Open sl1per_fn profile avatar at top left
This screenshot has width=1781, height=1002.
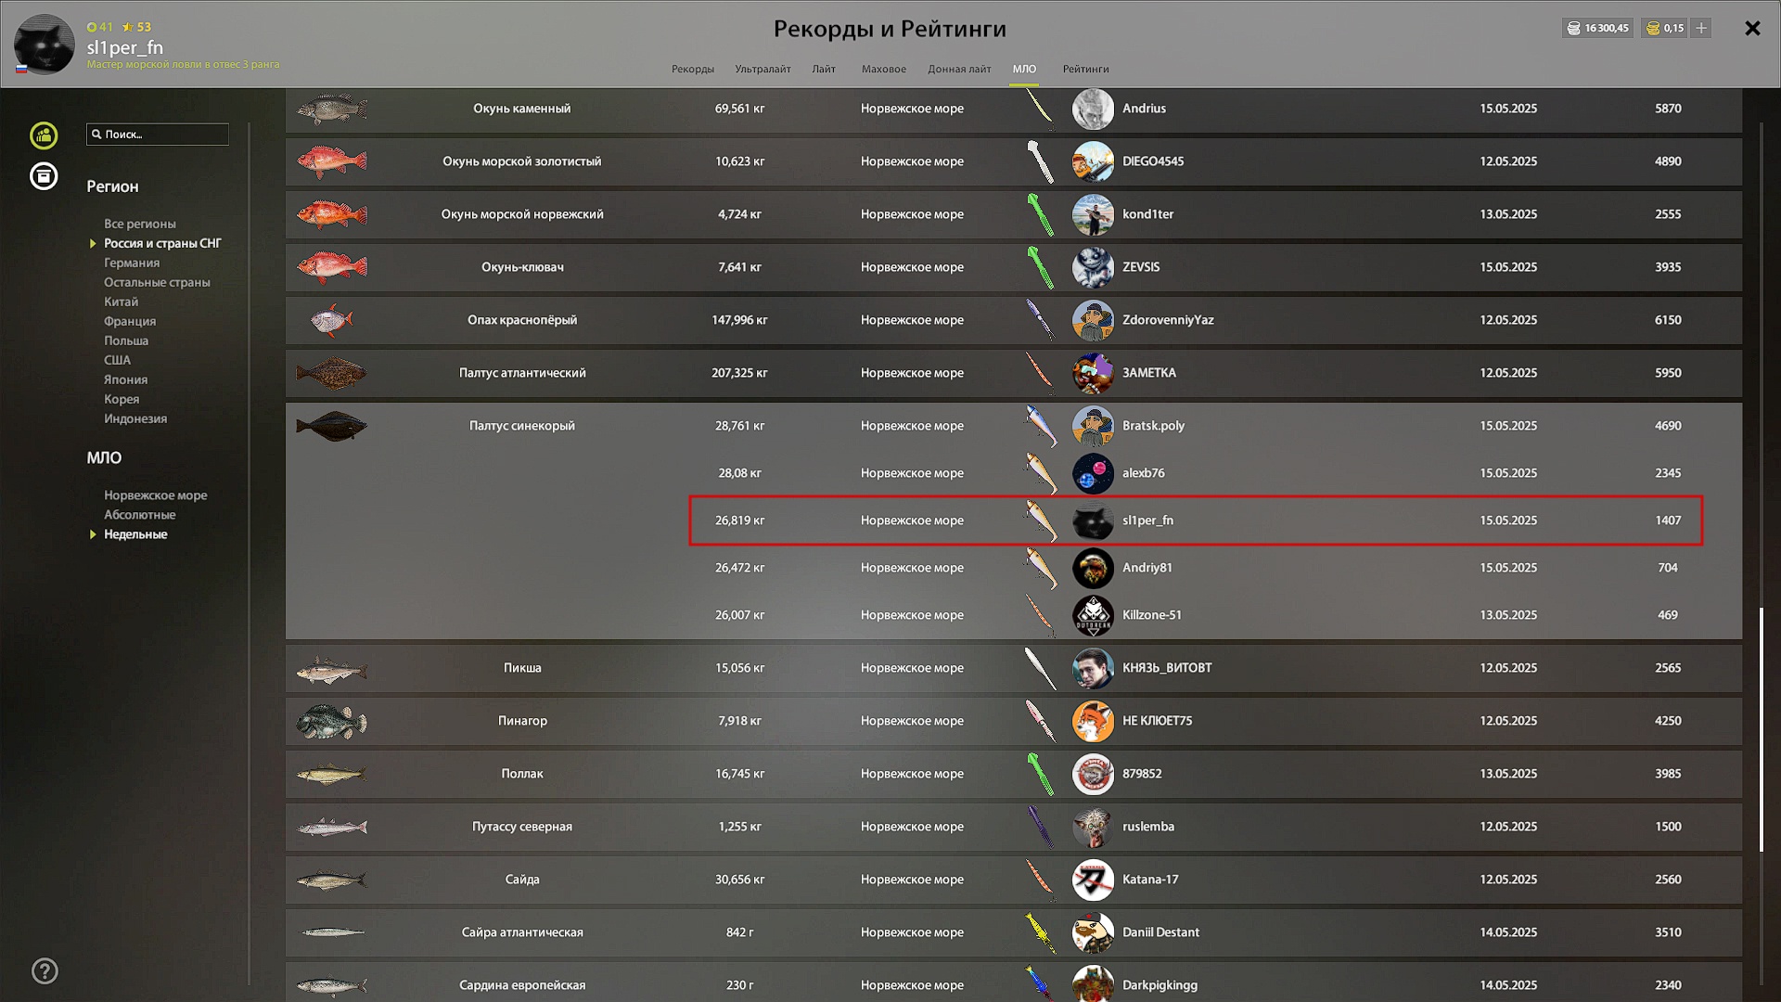click(x=44, y=44)
